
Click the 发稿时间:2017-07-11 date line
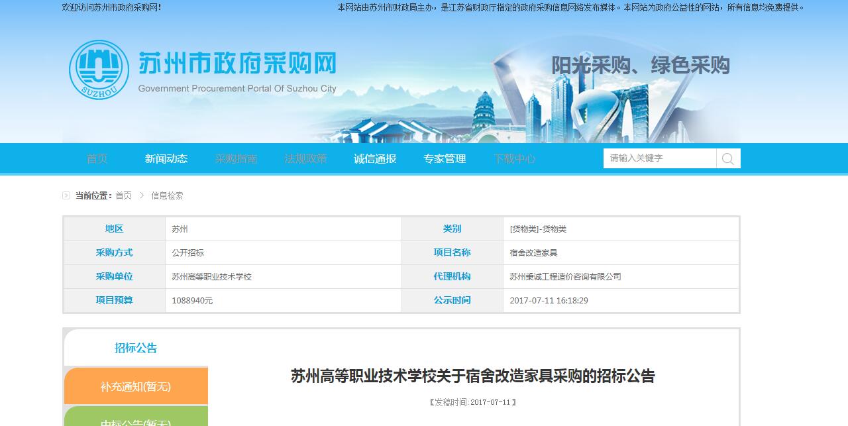(x=473, y=402)
